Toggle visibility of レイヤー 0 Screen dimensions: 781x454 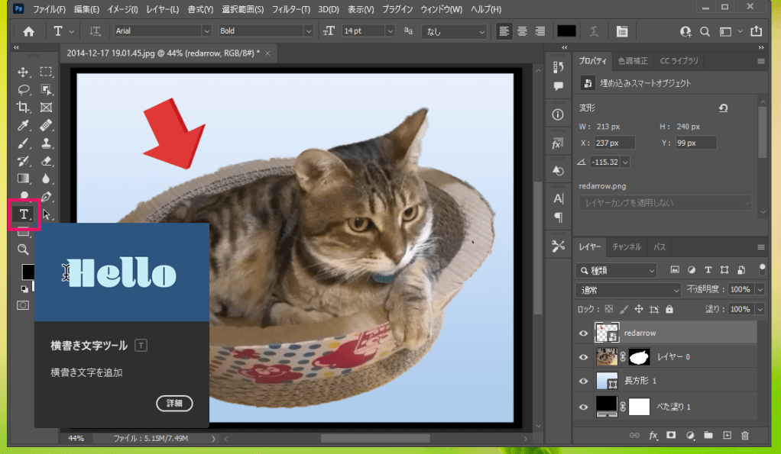click(585, 356)
